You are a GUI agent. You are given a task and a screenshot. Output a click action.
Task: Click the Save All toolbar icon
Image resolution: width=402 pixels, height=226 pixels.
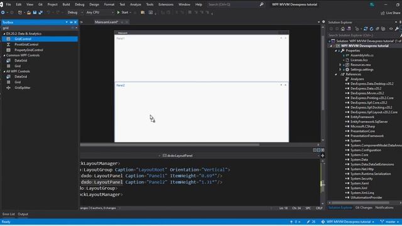40,13
